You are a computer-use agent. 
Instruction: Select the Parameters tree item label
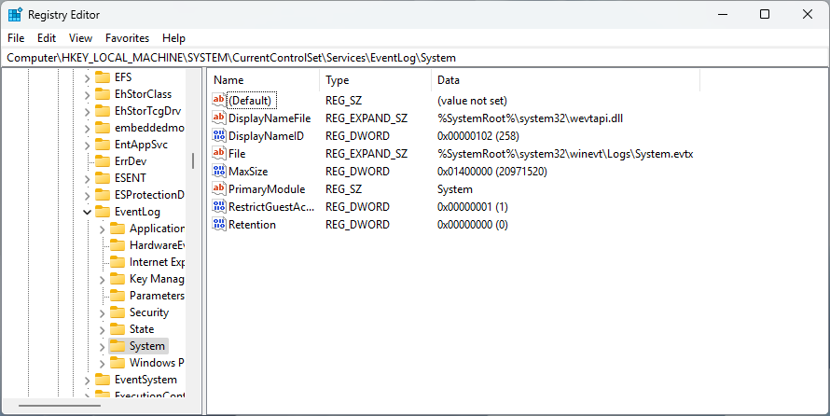pyautogui.click(x=157, y=296)
